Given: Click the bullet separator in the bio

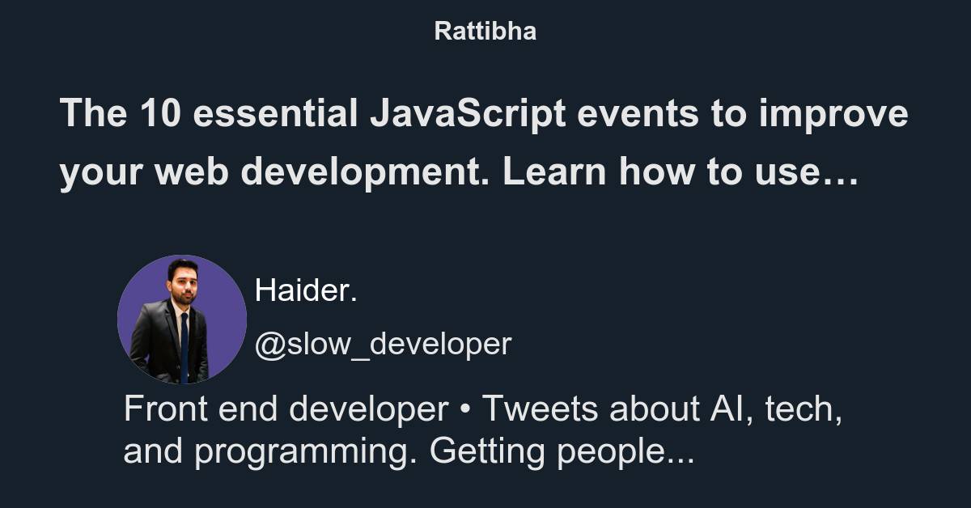Looking at the screenshot, I should (464, 411).
